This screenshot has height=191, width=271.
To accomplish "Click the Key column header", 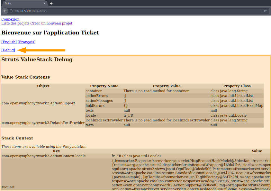I will coord(56,151).
